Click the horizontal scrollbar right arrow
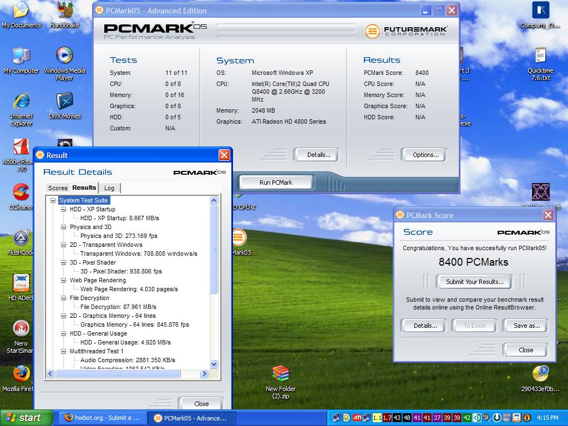Screen dimensions: 568x426 pyautogui.click(x=205, y=373)
